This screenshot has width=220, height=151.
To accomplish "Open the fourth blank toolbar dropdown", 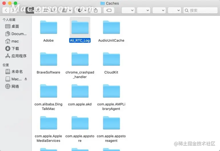I will click(x=175, y=10).
